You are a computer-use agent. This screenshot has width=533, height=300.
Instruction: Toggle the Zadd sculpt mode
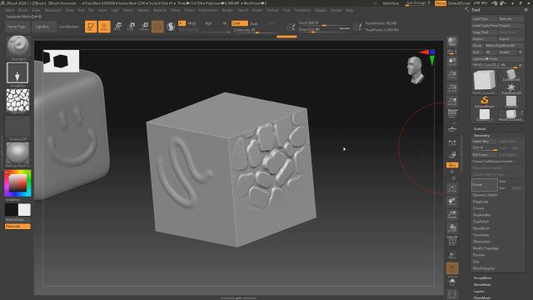[239, 23]
